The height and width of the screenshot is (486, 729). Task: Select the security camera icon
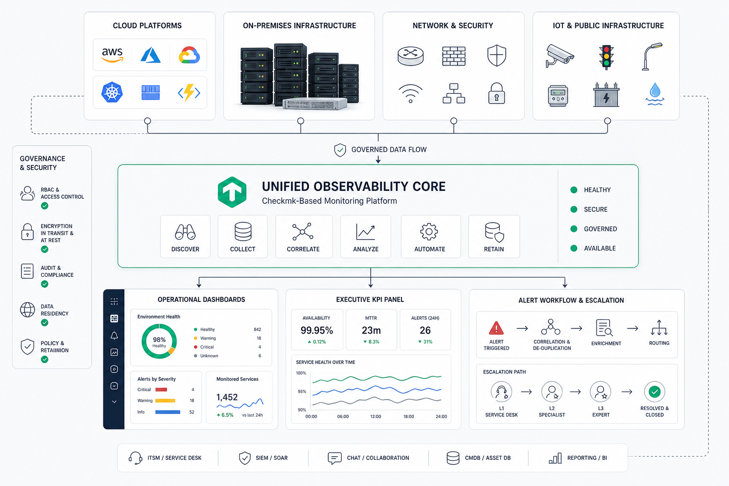[x=560, y=56]
